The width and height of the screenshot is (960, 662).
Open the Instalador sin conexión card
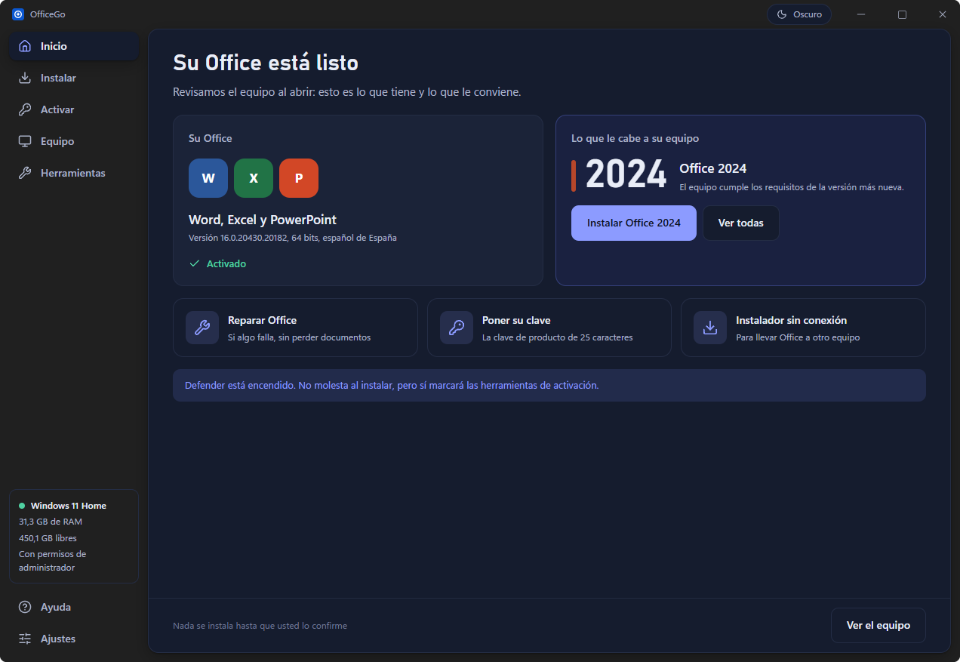pos(803,328)
